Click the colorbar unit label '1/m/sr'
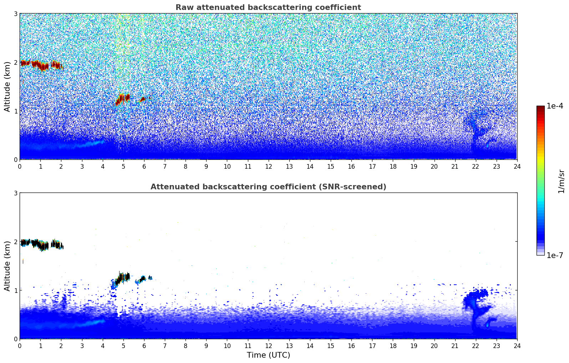The width and height of the screenshot is (569, 363). click(x=562, y=181)
